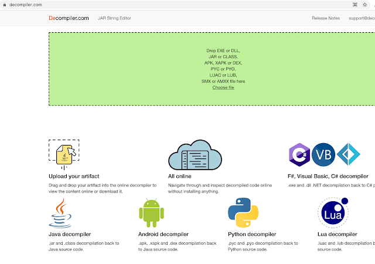Click the blue VB circle icon
The width and height of the screenshot is (375, 264).
click(323, 155)
